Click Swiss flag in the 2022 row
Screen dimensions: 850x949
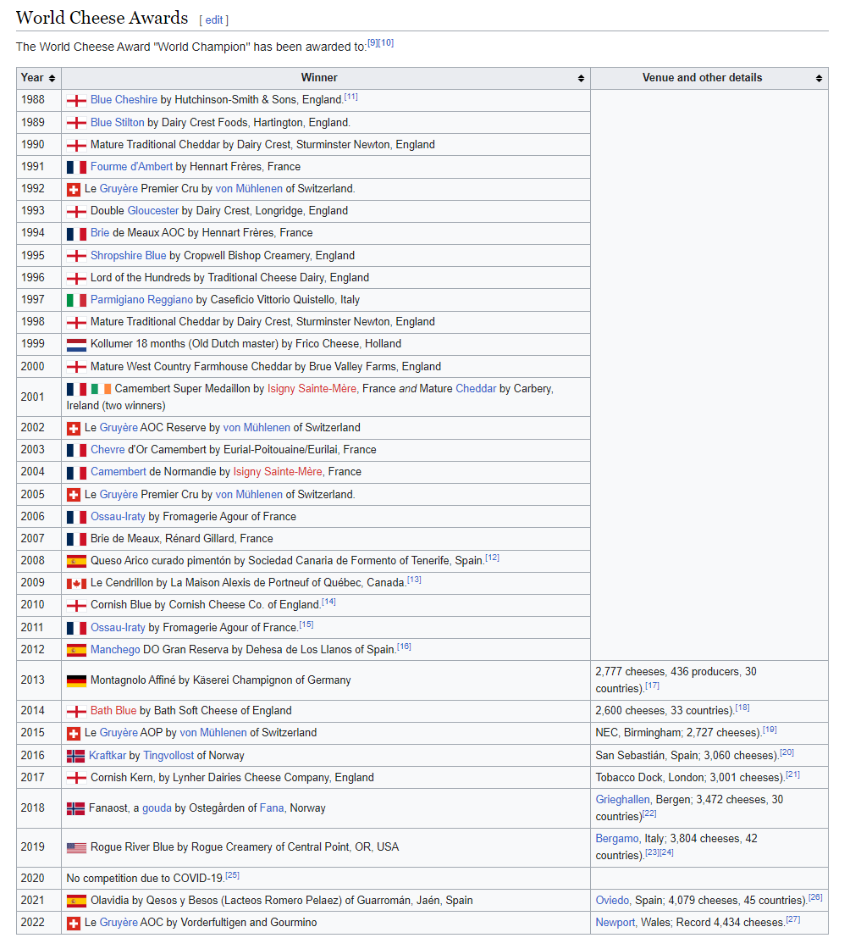point(73,924)
